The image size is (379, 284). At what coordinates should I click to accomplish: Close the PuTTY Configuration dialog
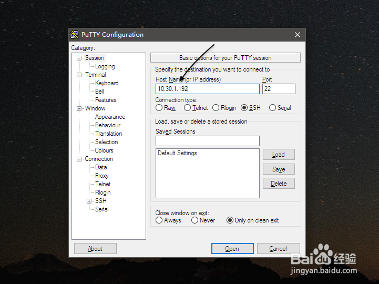(x=298, y=35)
